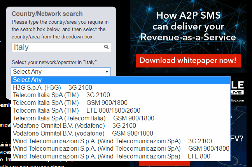Select Telecom Italia SpA (TIM) LTE 800/1800/2600

click(x=121, y=110)
